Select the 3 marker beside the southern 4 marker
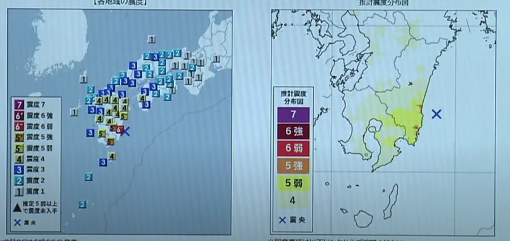The width and height of the screenshot is (510, 241). 103,162
